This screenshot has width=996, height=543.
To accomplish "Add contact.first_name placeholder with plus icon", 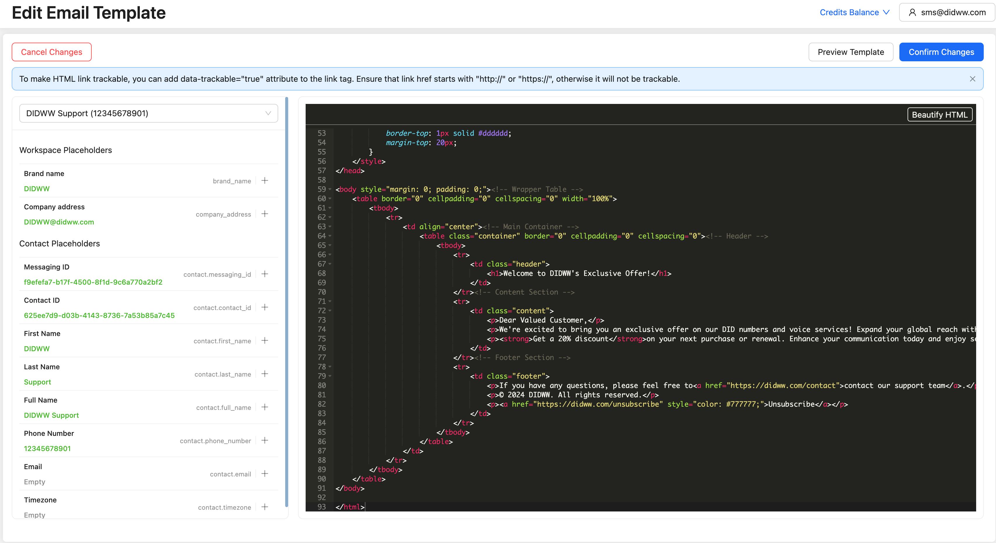I will point(265,341).
